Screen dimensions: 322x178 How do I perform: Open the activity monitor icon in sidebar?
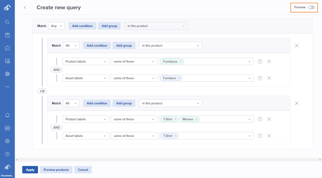click(x=7, y=128)
